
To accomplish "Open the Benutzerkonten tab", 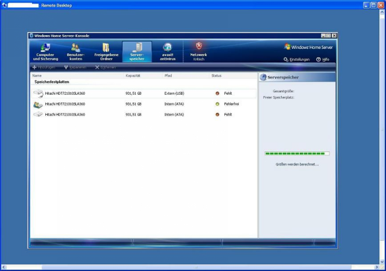I will [x=75, y=52].
